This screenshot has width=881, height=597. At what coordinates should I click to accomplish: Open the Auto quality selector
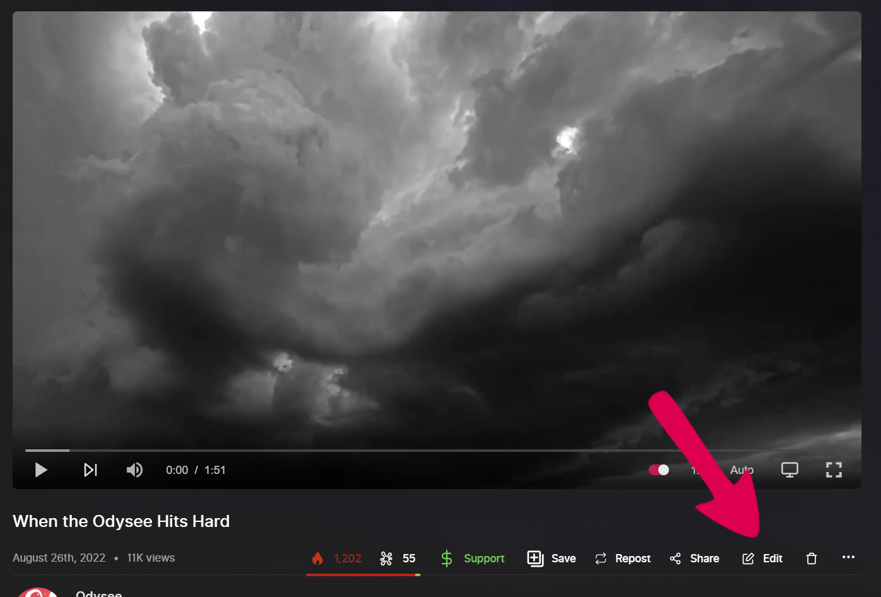pyautogui.click(x=742, y=470)
